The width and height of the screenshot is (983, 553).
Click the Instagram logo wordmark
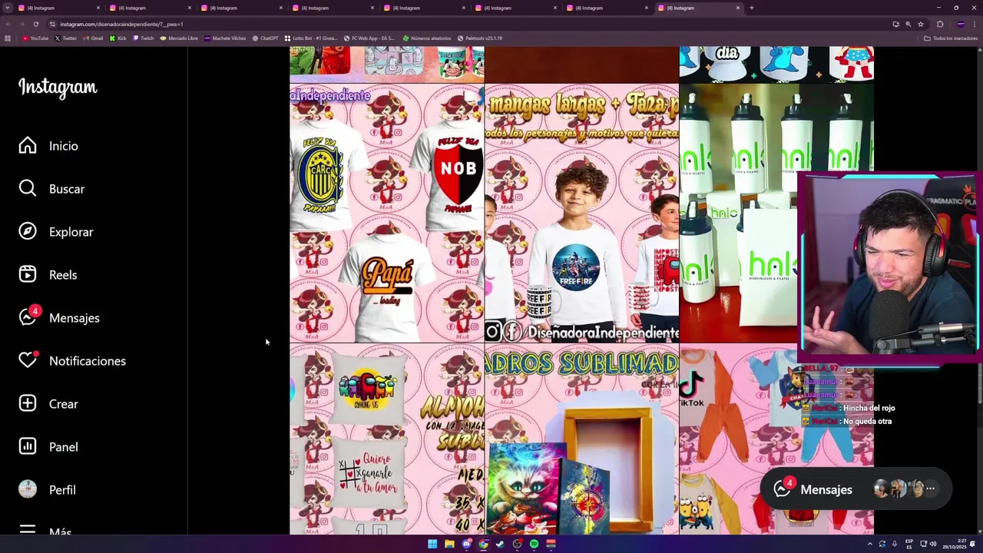pos(58,87)
